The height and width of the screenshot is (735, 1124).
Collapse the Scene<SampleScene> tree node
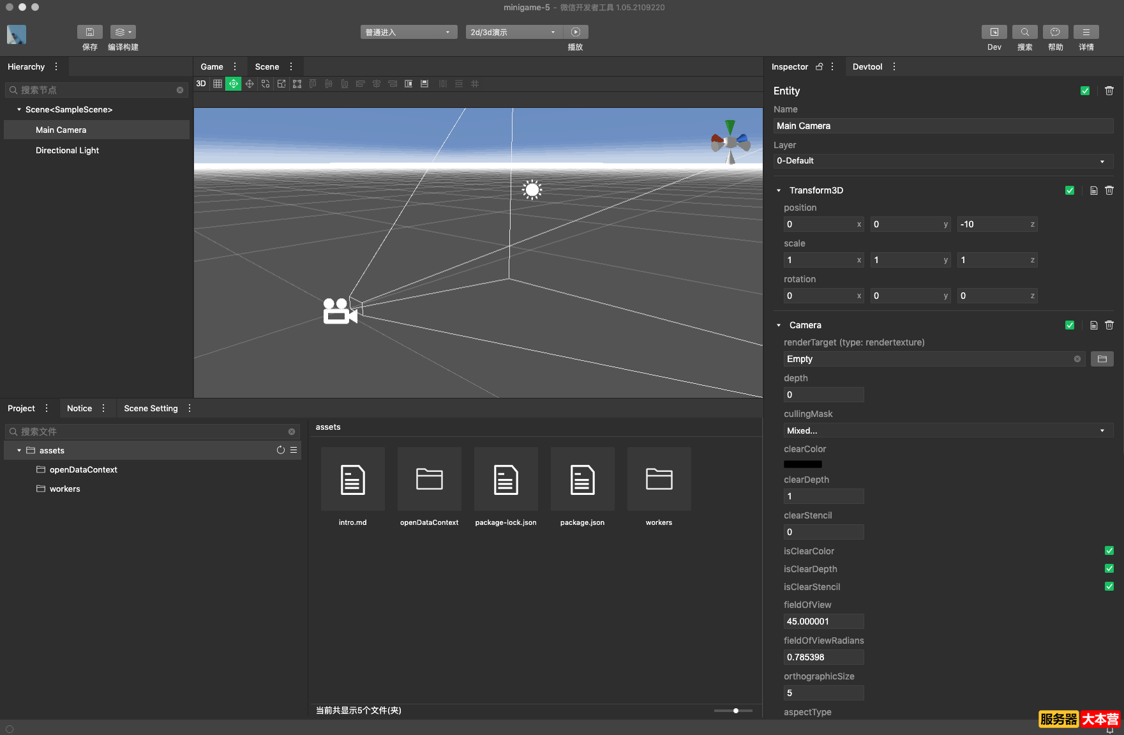pyautogui.click(x=19, y=110)
